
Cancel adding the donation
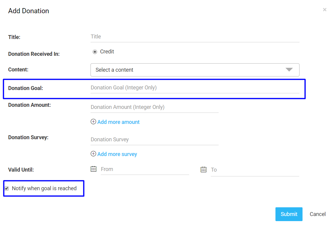(318, 214)
